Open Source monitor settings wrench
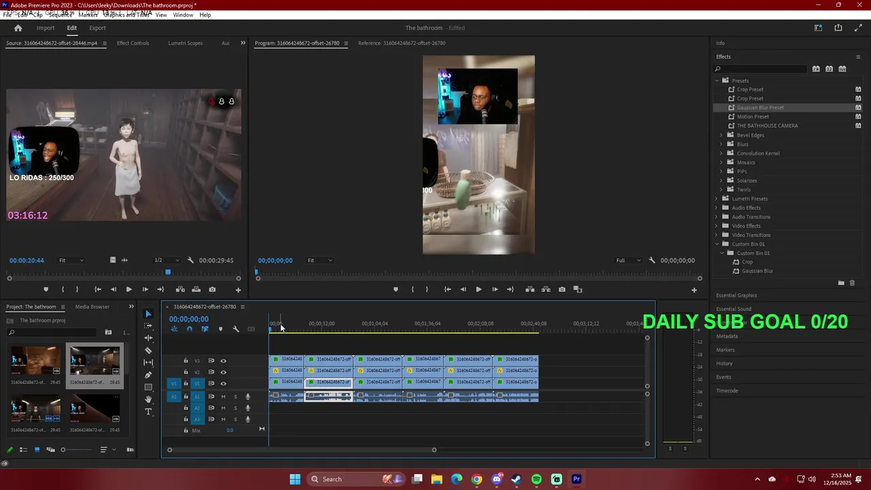Viewport: 871px width, 490px height. (191, 260)
